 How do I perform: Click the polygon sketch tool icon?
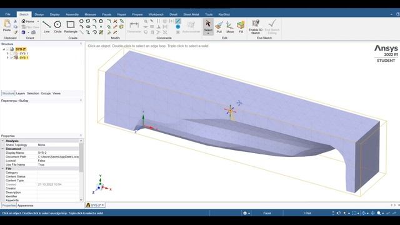[x=101, y=21]
